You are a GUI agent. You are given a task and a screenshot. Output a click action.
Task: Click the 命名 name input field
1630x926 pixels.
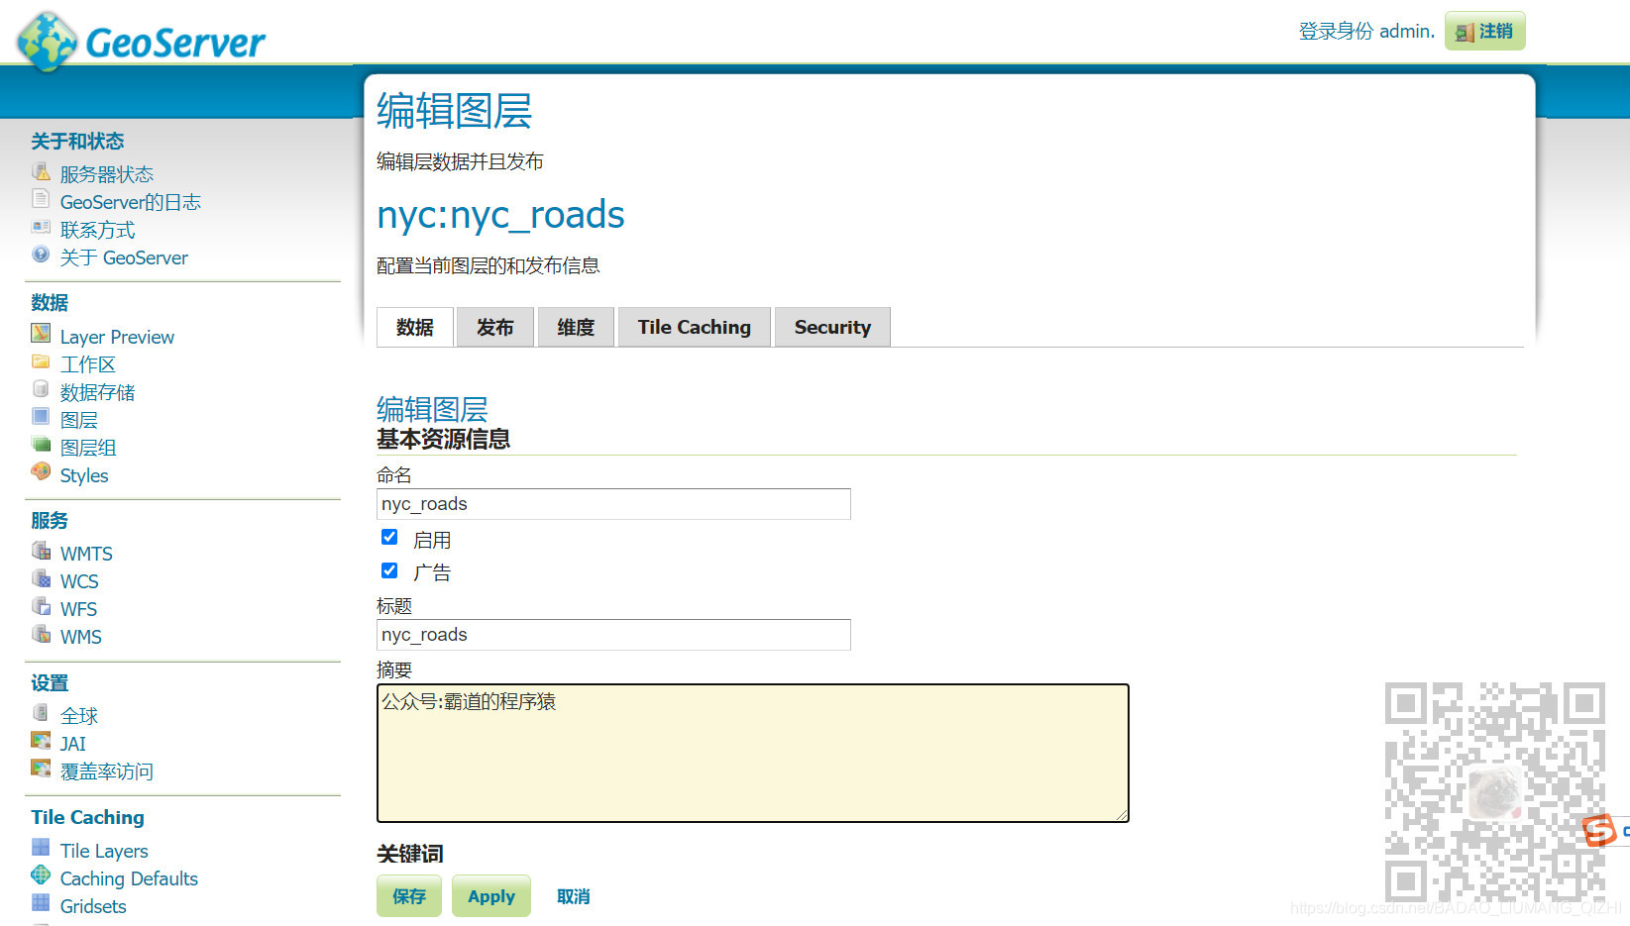click(613, 504)
